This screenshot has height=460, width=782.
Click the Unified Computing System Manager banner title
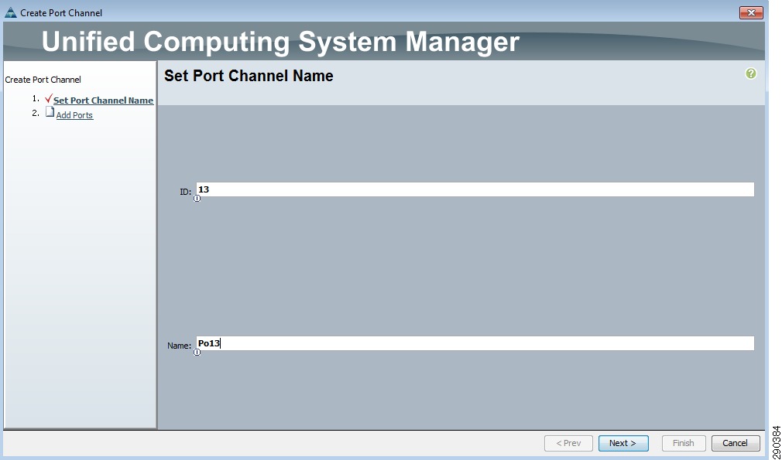tap(280, 41)
